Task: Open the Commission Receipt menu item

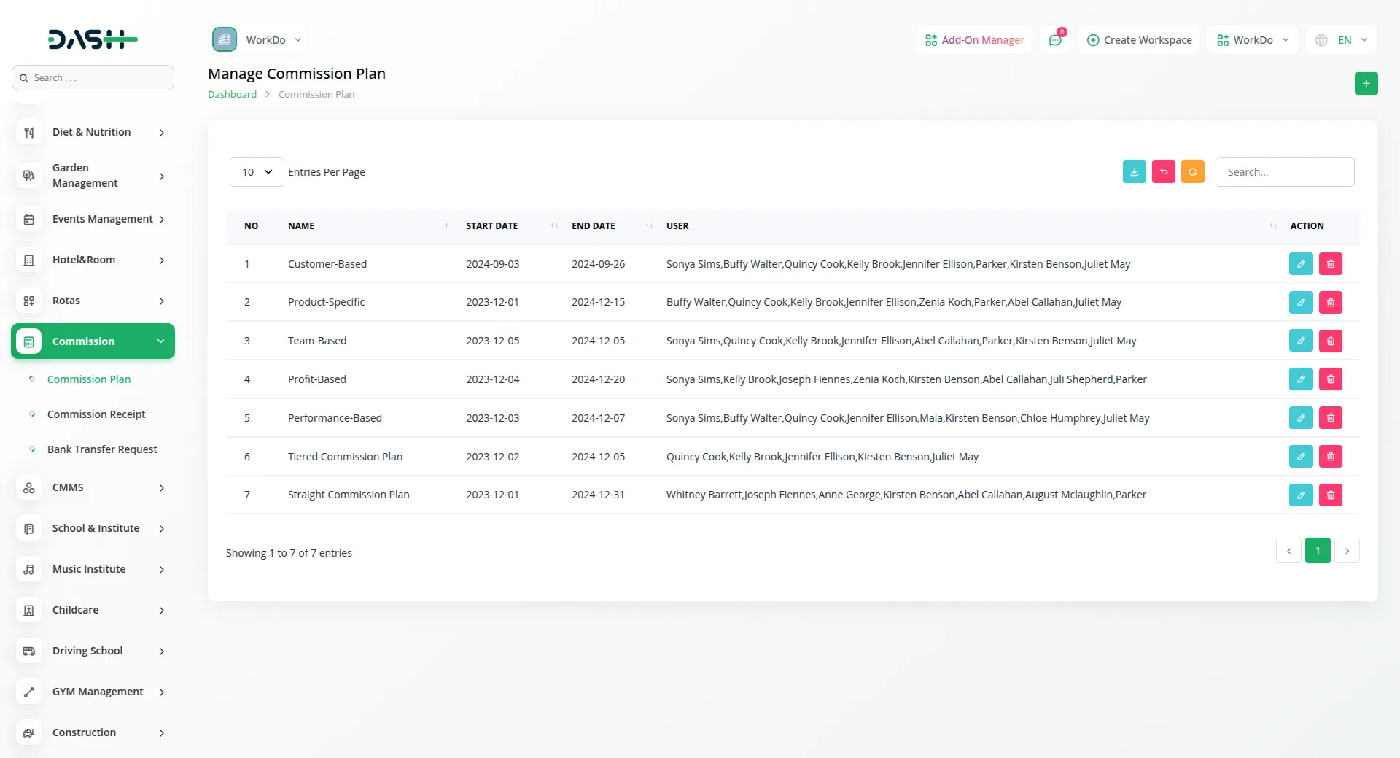Action: pos(96,414)
